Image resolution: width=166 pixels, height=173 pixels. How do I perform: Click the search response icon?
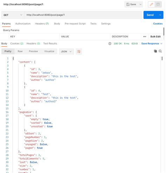point(160,51)
